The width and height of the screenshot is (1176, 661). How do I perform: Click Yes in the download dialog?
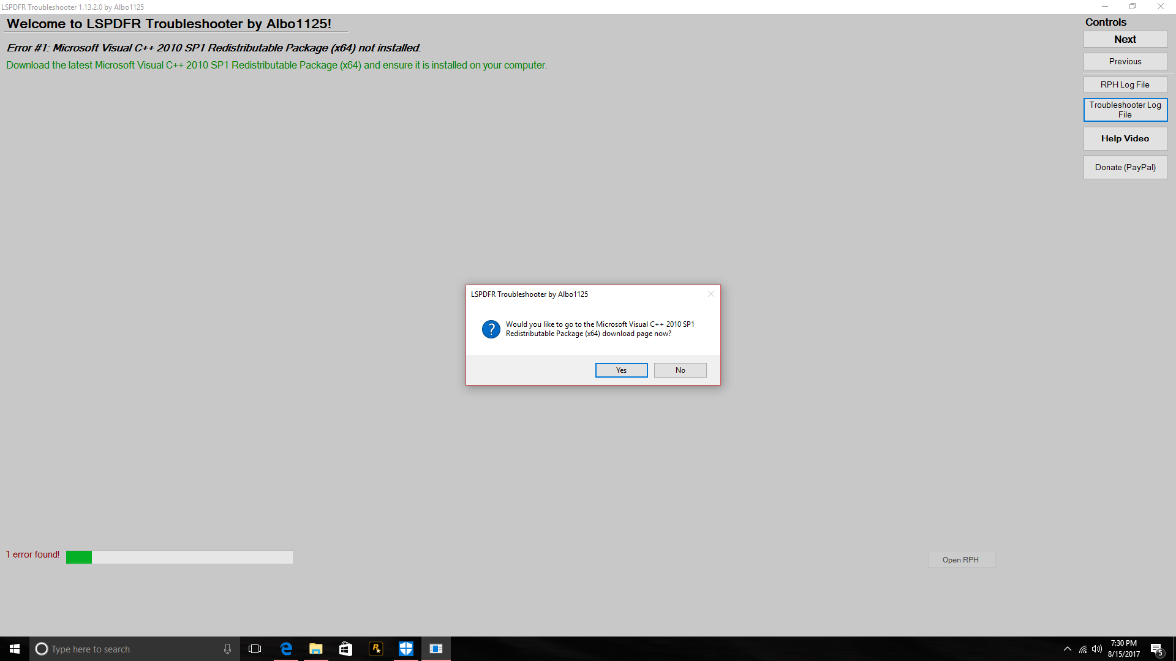pyautogui.click(x=621, y=370)
